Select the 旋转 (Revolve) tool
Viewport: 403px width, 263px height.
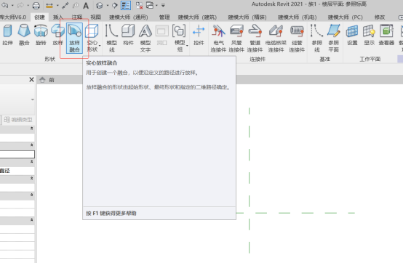tap(41, 35)
